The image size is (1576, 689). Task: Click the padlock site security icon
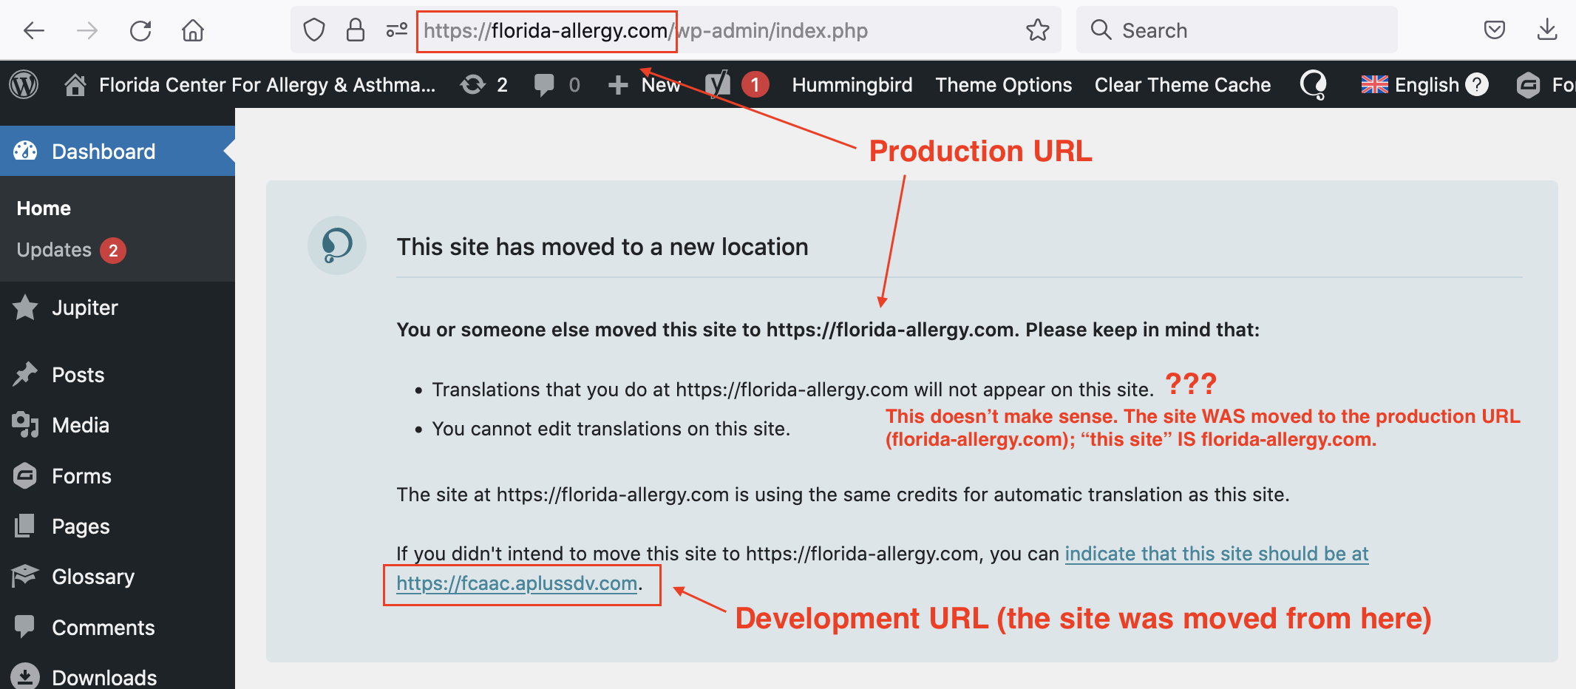click(356, 30)
